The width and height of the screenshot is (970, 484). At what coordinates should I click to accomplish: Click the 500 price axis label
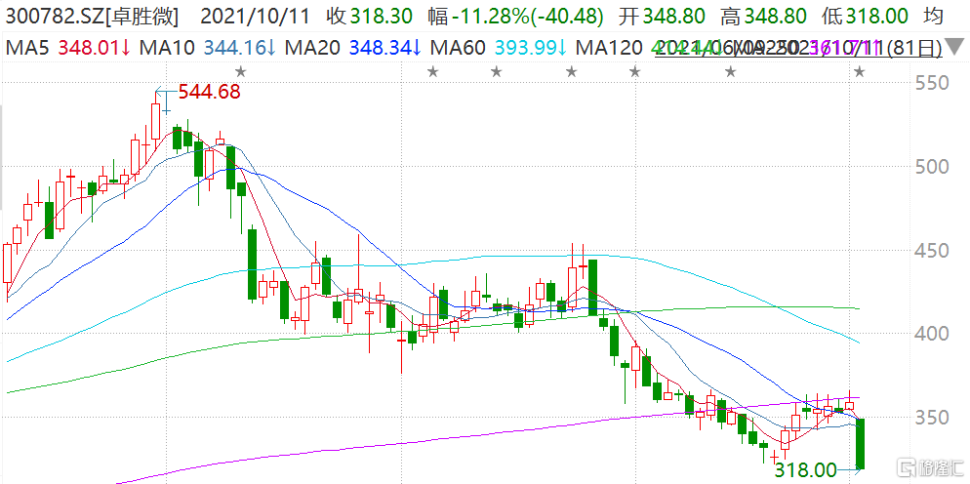coord(930,167)
